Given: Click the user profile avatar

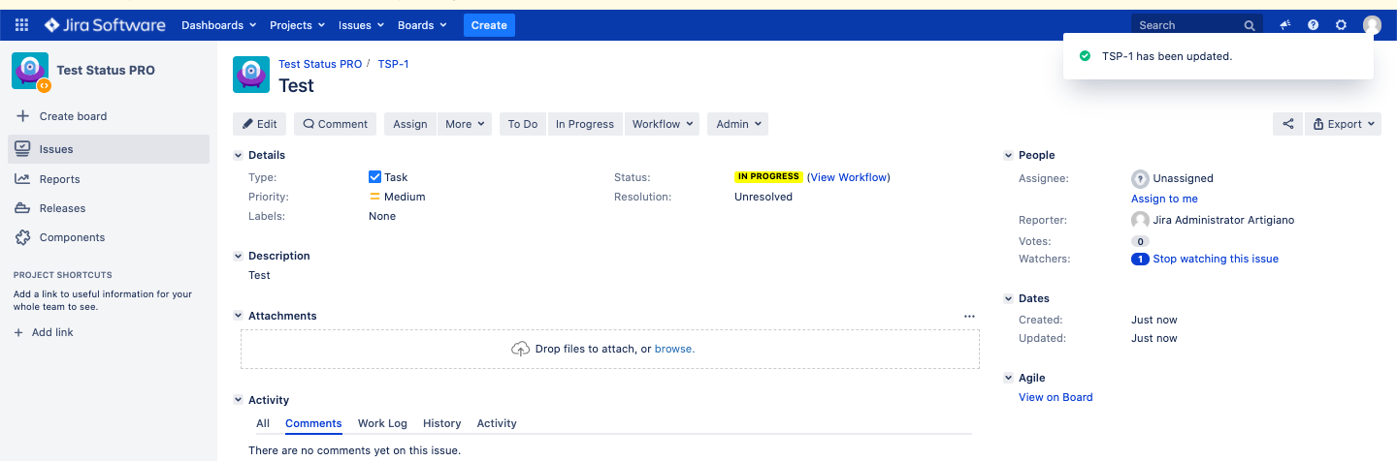Looking at the screenshot, I should tap(1371, 25).
